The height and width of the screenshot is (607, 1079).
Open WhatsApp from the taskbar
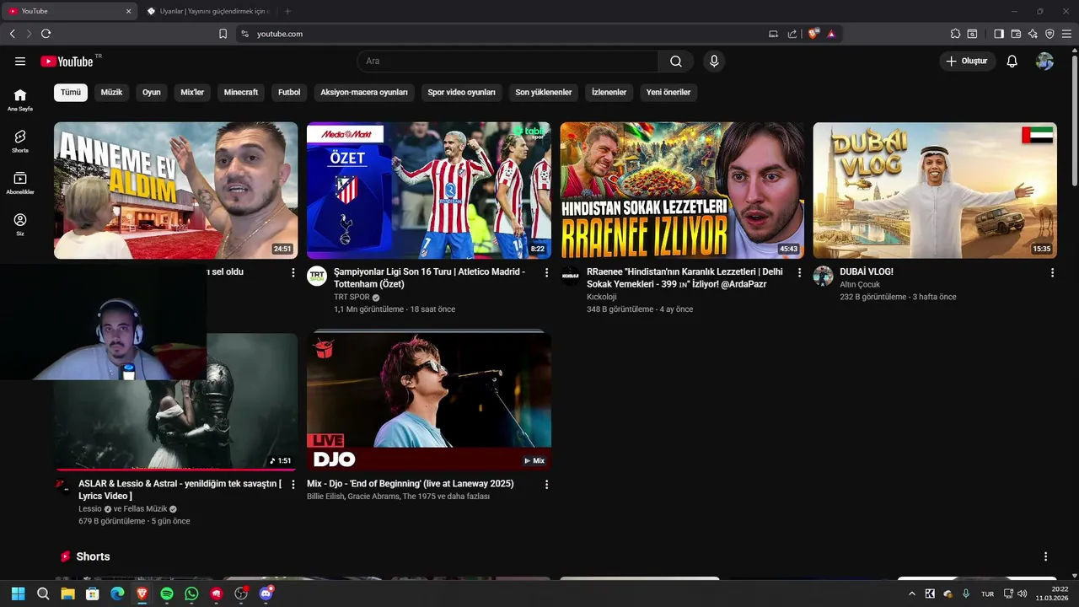191,594
